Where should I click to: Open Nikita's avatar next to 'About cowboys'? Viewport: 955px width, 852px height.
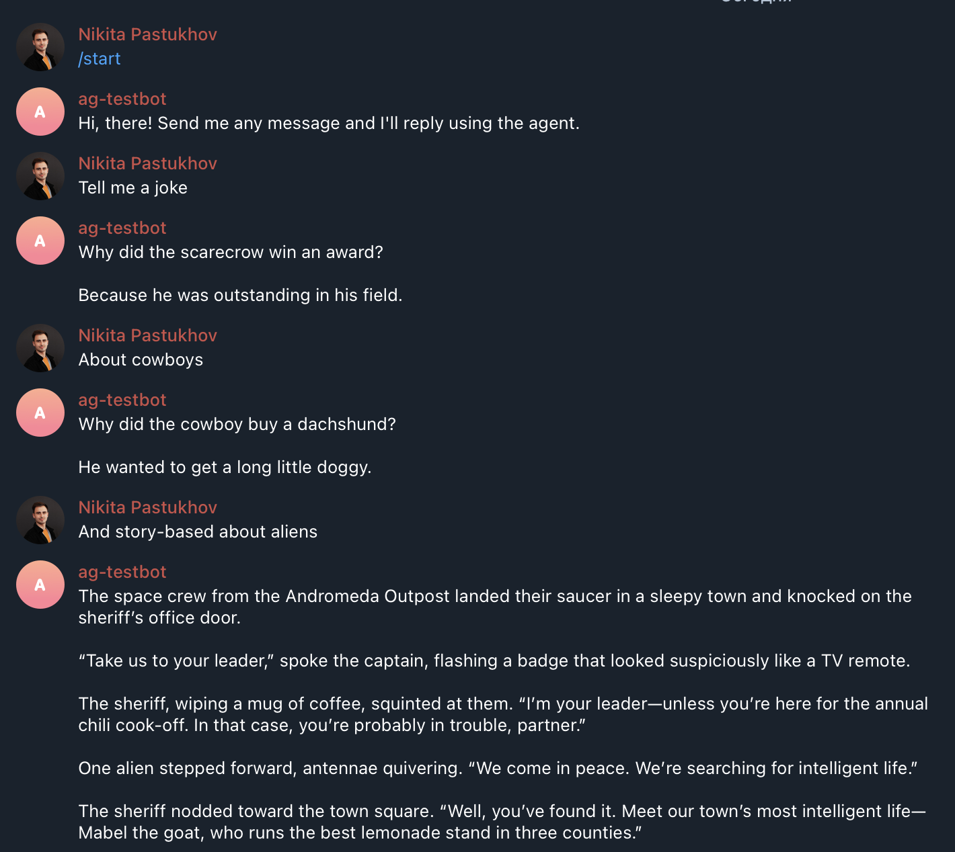point(40,348)
